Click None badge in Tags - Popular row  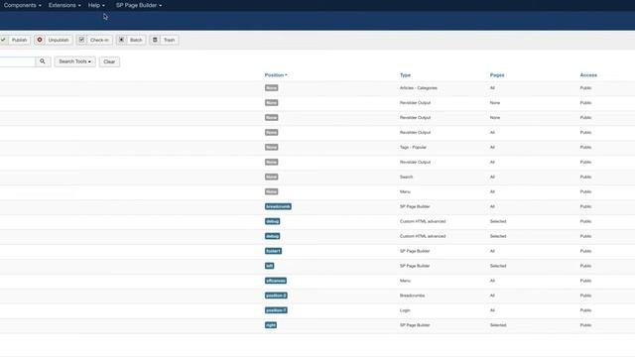pyautogui.click(x=271, y=148)
